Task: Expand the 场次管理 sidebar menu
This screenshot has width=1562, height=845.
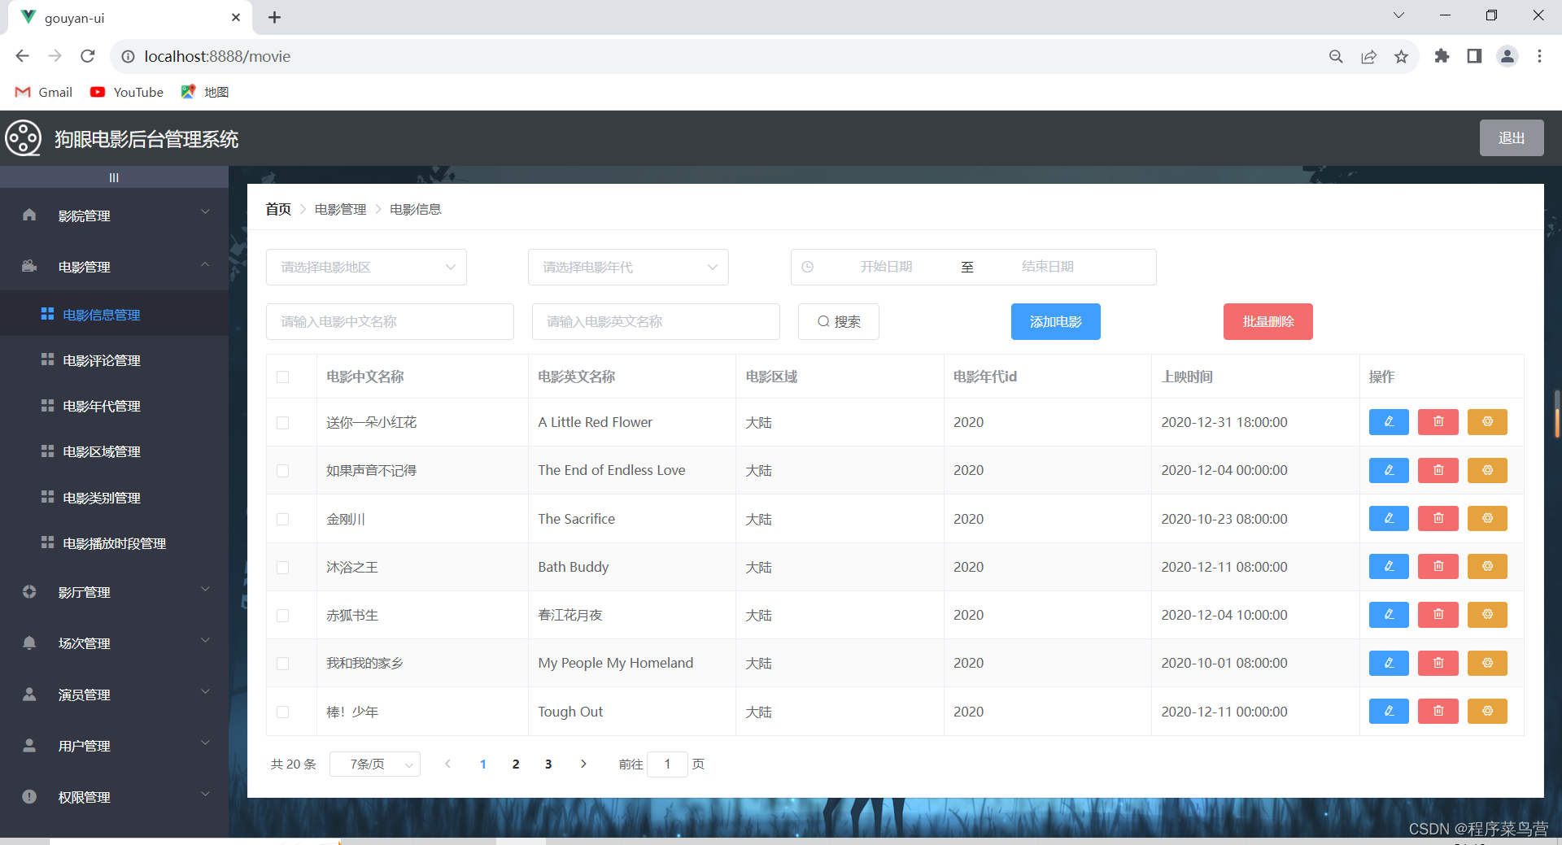Action: [x=114, y=643]
